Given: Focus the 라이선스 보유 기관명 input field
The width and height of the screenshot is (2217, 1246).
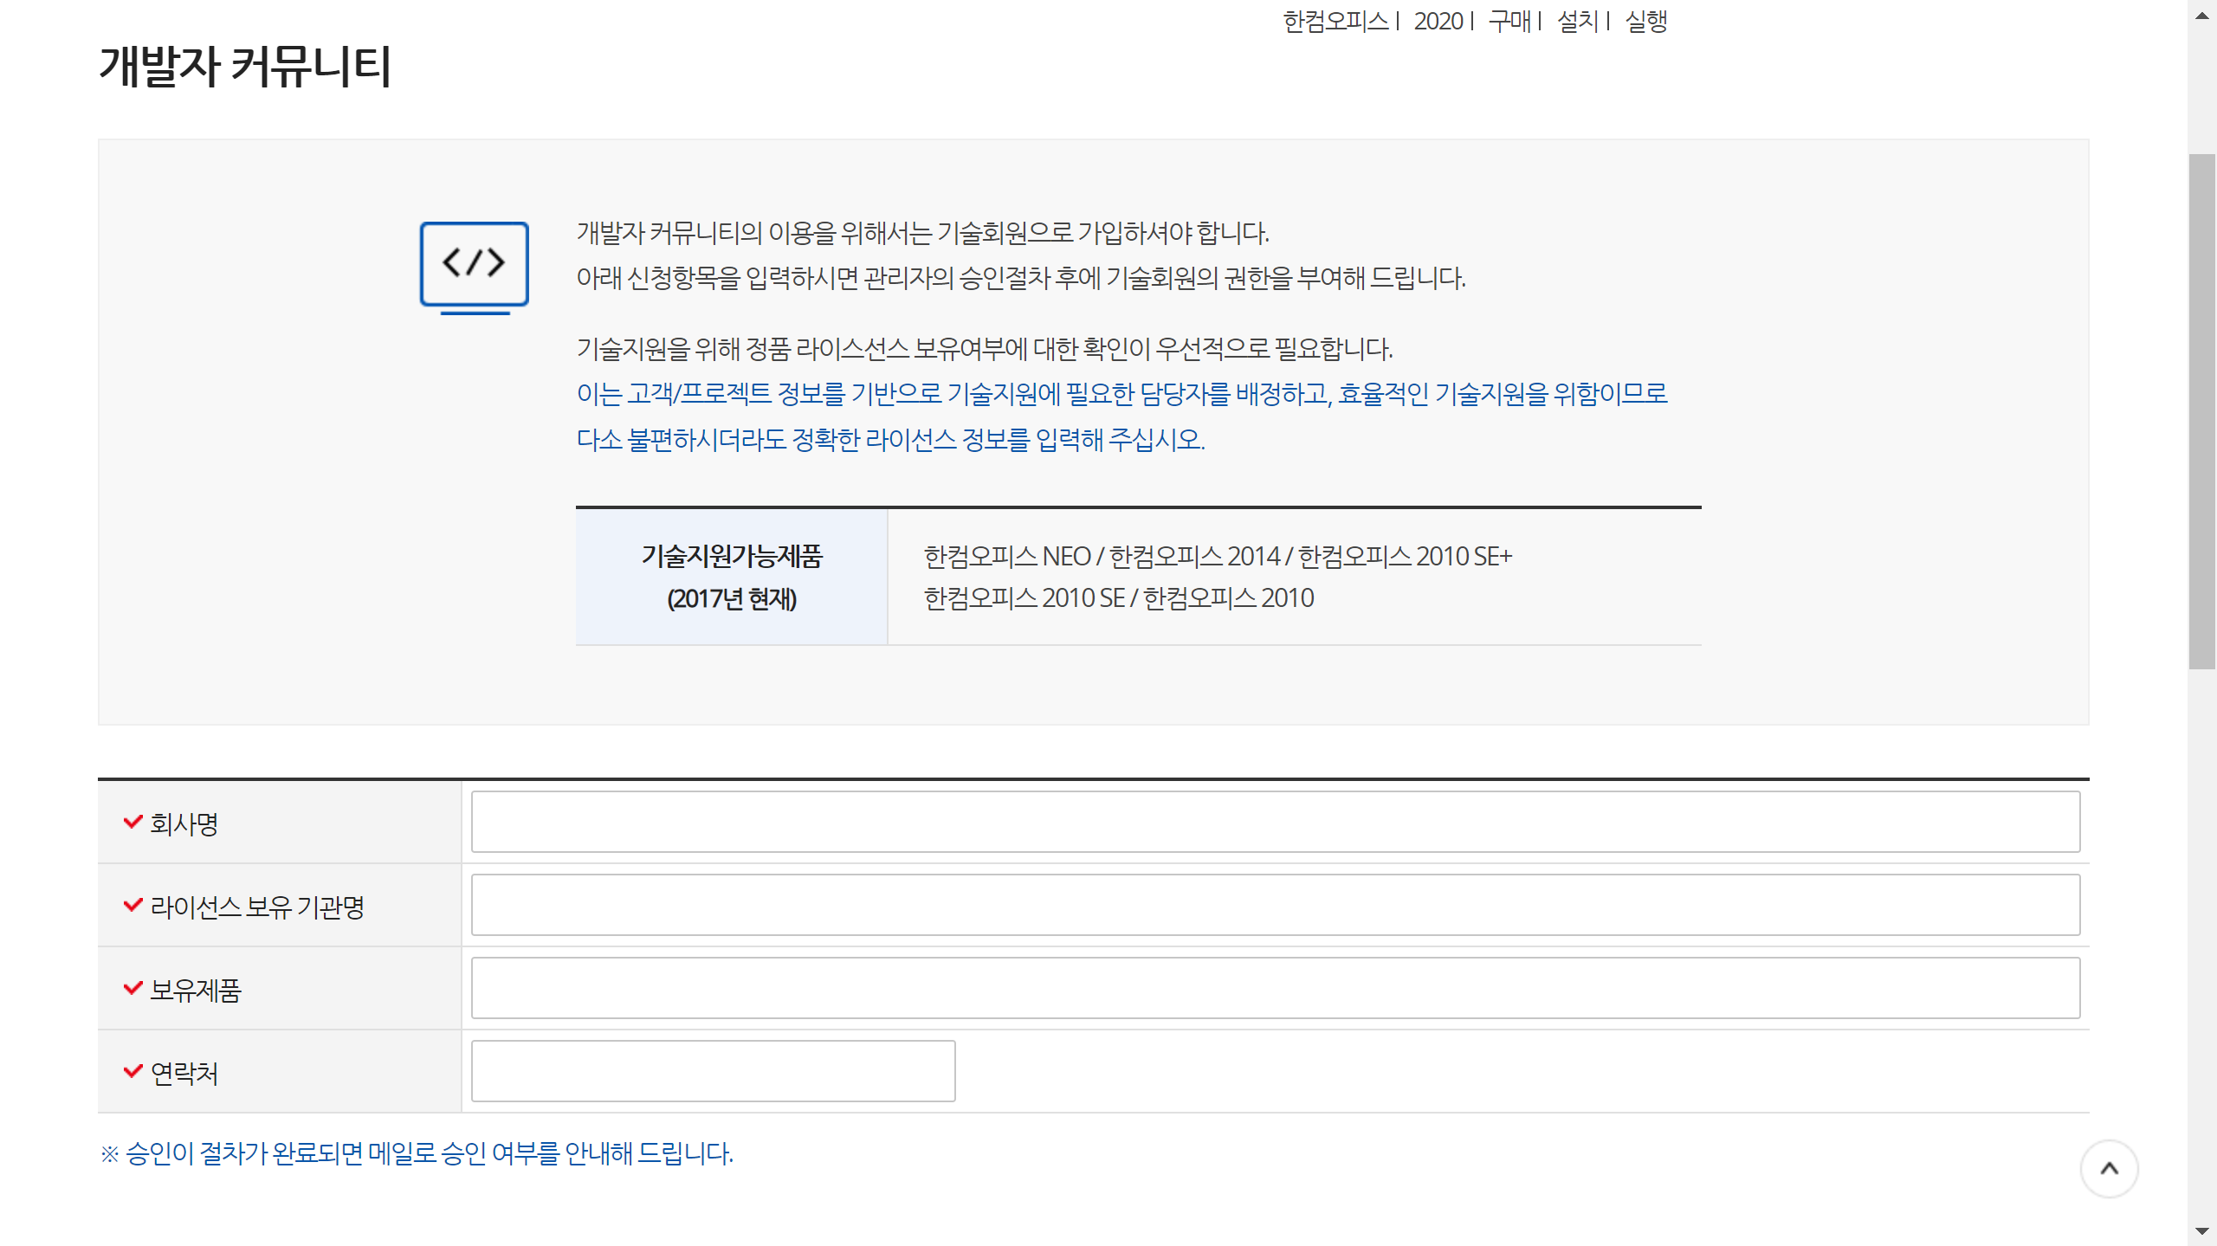Looking at the screenshot, I should [1275, 905].
